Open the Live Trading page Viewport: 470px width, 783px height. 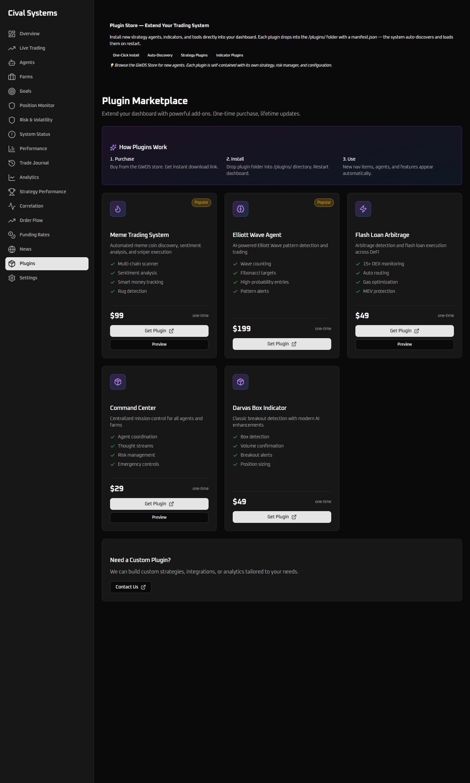pos(32,48)
